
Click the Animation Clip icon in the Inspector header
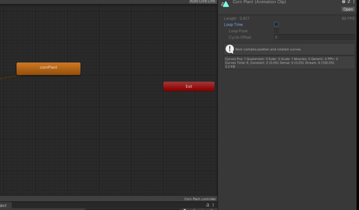[x=226, y=4]
